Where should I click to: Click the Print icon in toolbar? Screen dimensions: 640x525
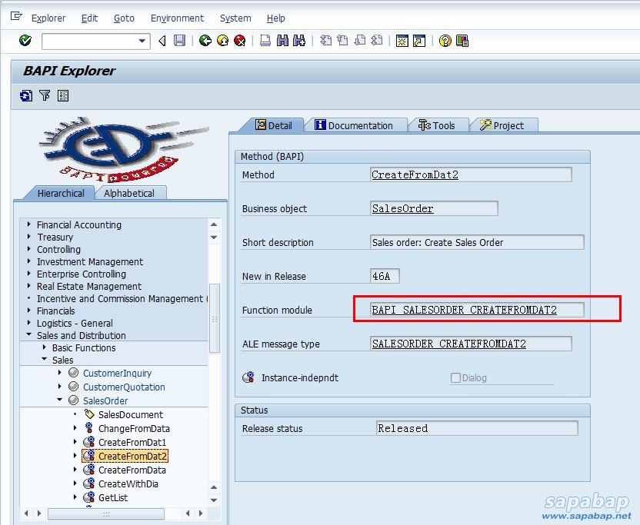[265, 41]
